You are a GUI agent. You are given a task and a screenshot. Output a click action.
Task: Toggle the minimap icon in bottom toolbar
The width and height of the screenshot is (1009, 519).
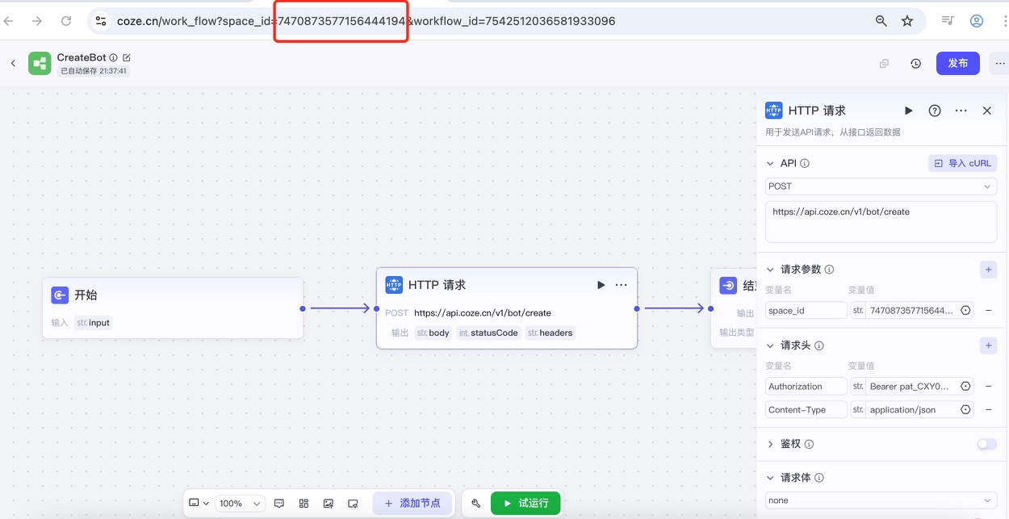click(353, 503)
